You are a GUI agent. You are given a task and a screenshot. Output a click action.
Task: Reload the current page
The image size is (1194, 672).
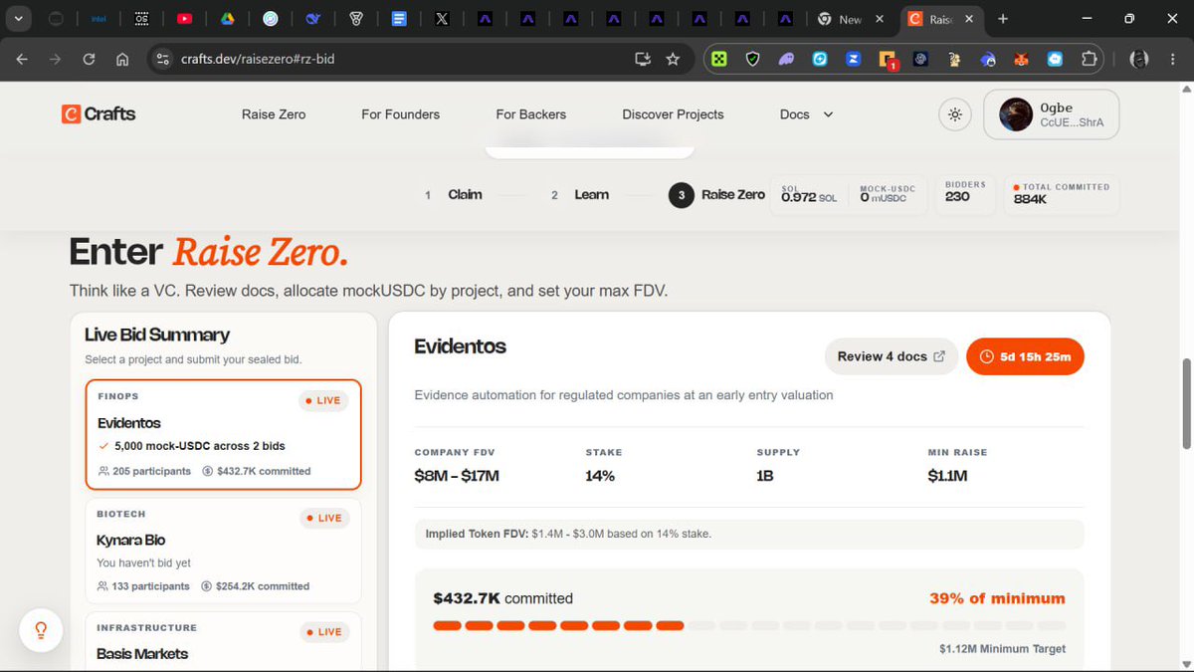coord(89,59)
